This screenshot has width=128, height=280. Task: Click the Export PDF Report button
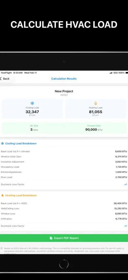[x=64, y=238]
